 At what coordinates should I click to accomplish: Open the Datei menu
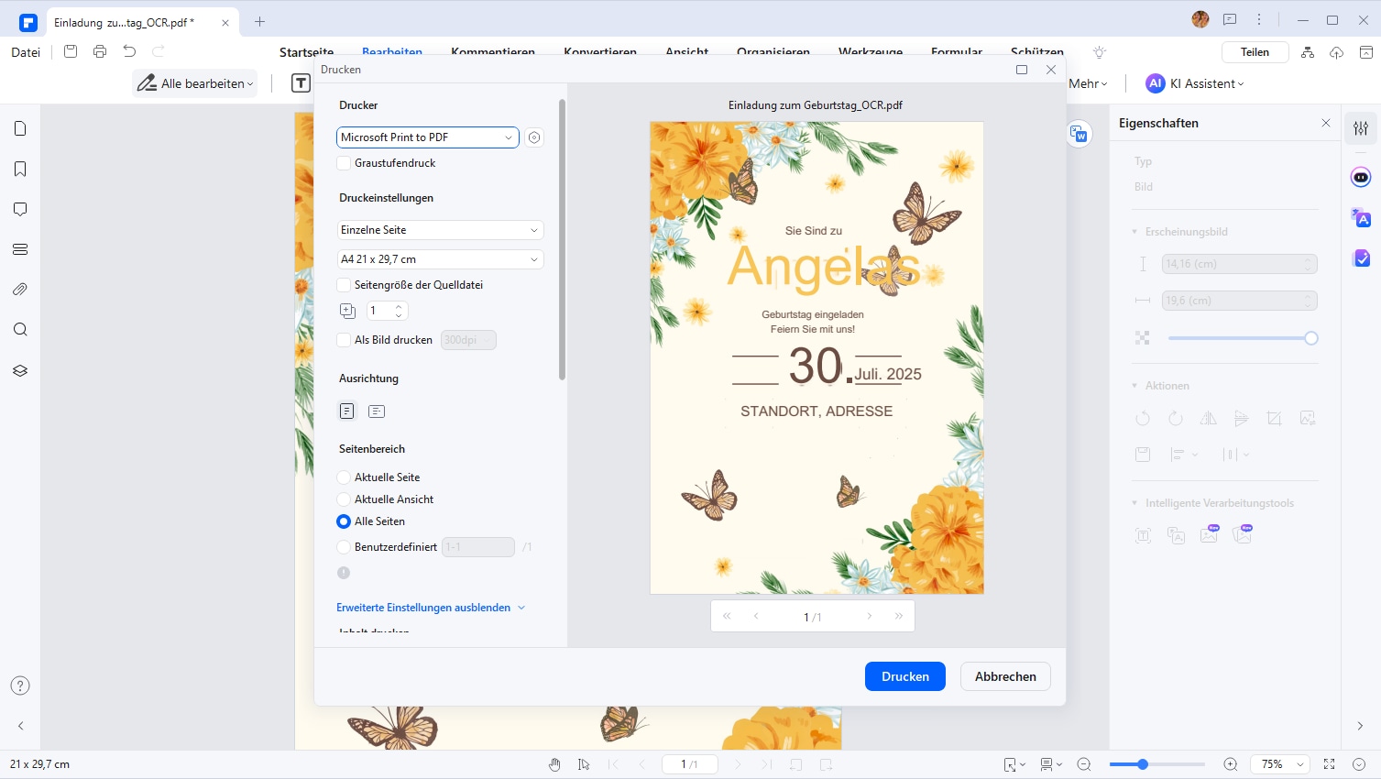point(26,52)
